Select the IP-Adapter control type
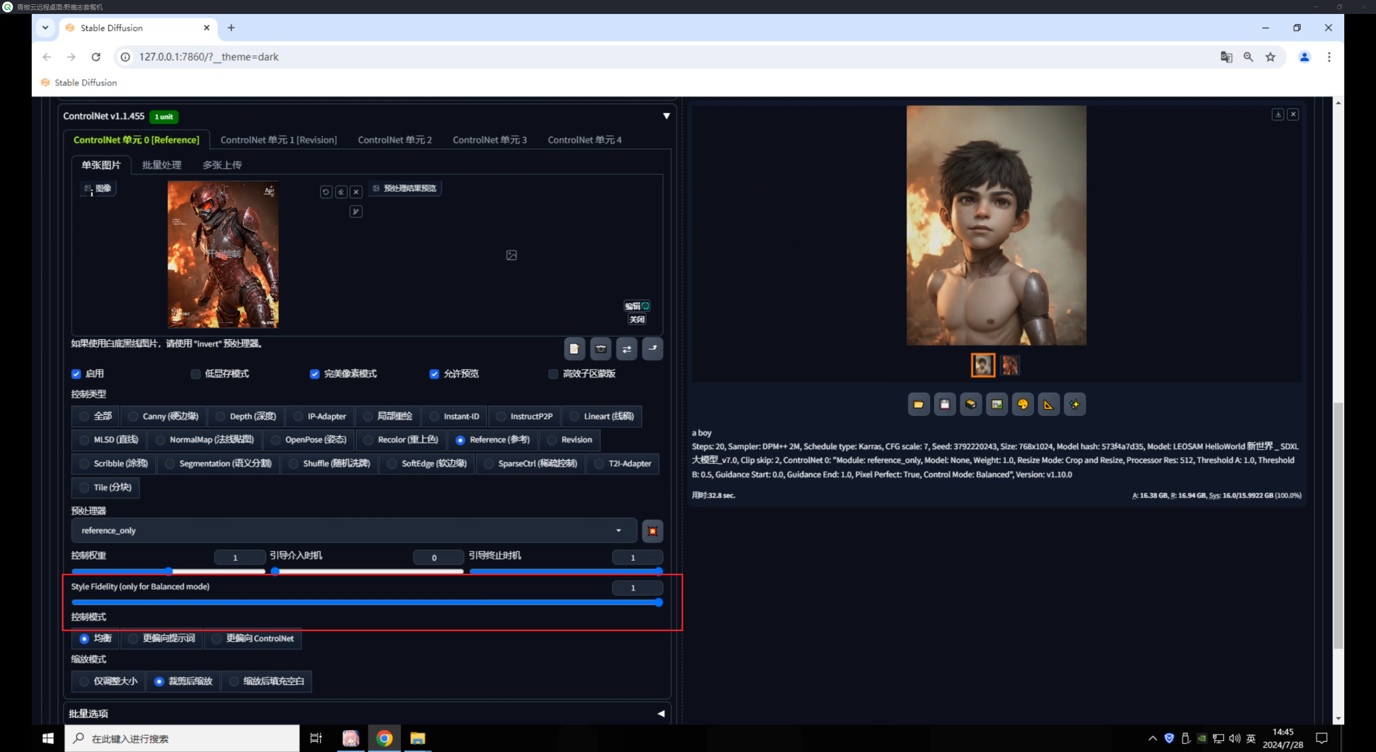 coord(320,416)
